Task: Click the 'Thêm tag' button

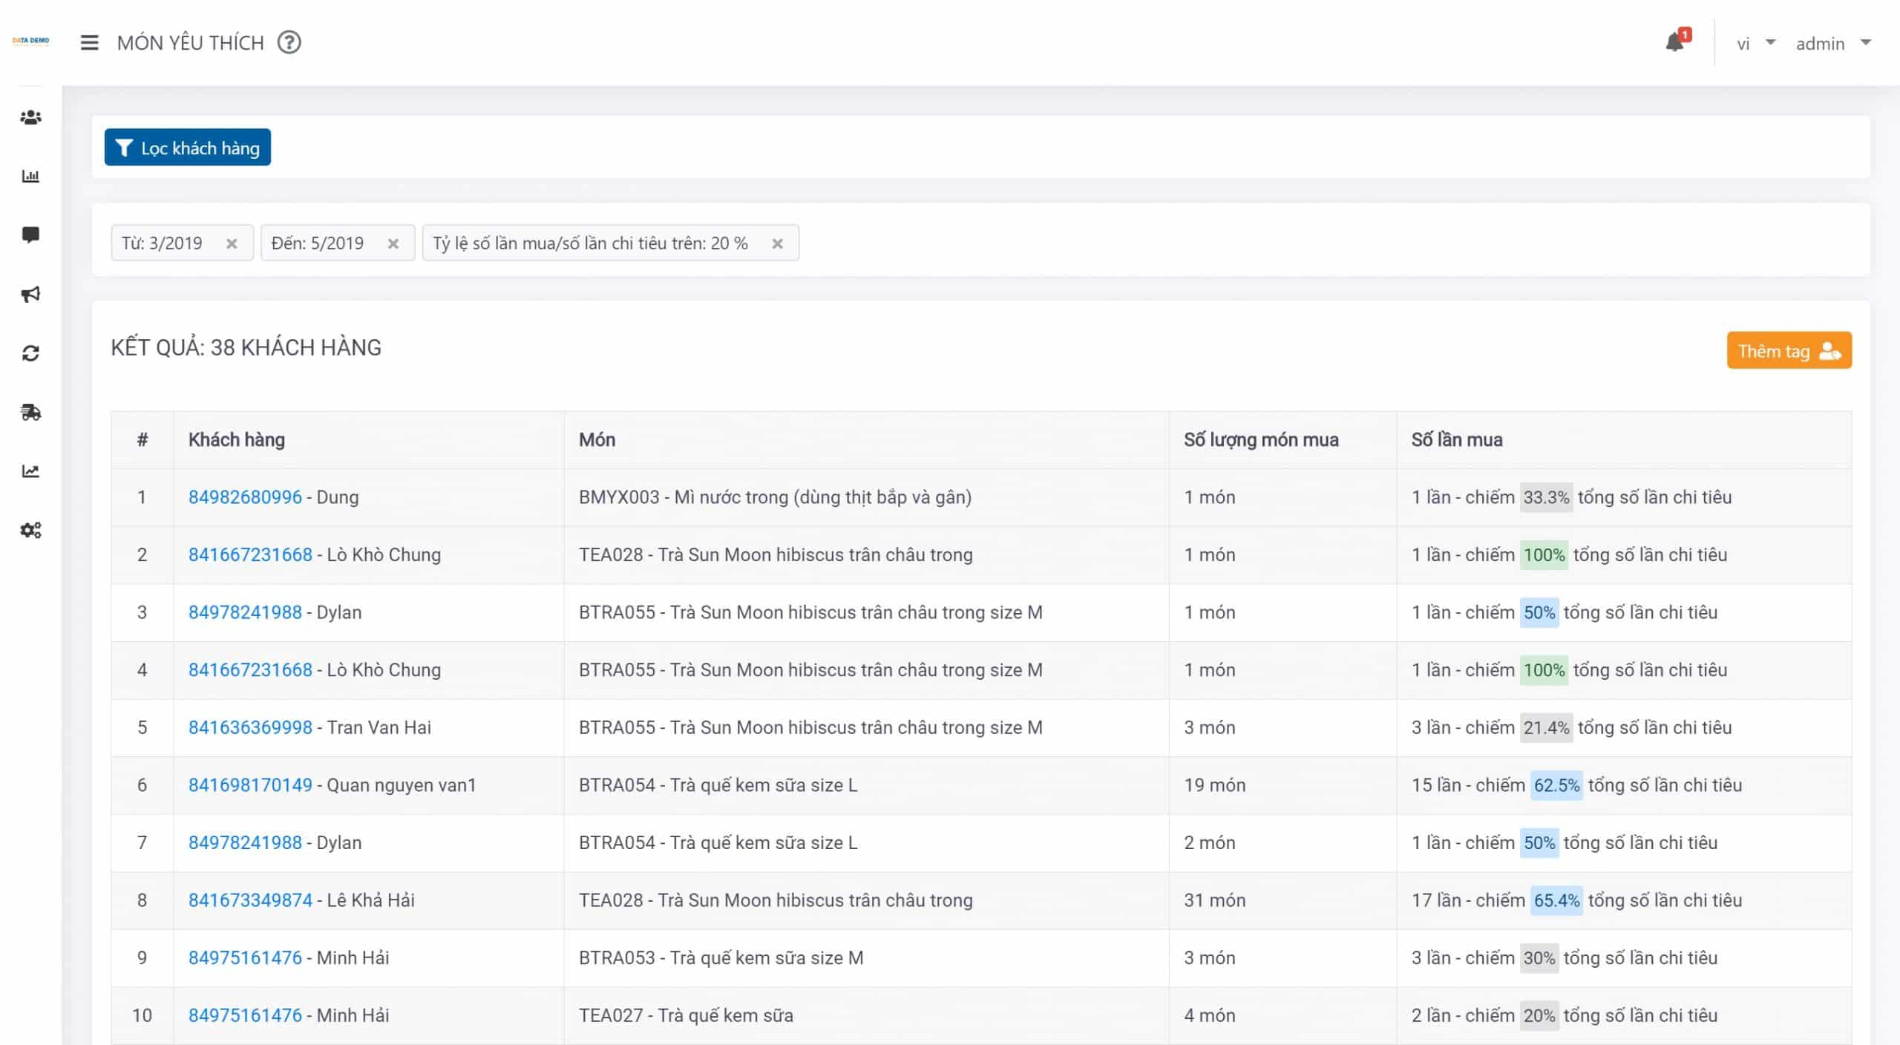Action: point(1789,350)
